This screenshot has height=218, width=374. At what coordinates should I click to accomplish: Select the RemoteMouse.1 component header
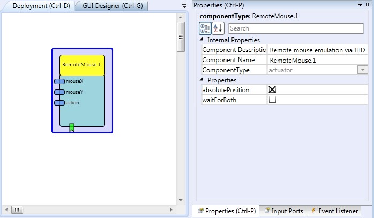(82, 65)
